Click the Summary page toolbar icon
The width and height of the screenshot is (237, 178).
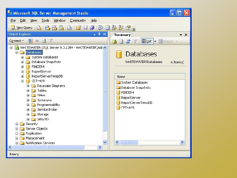coord(107,28)
